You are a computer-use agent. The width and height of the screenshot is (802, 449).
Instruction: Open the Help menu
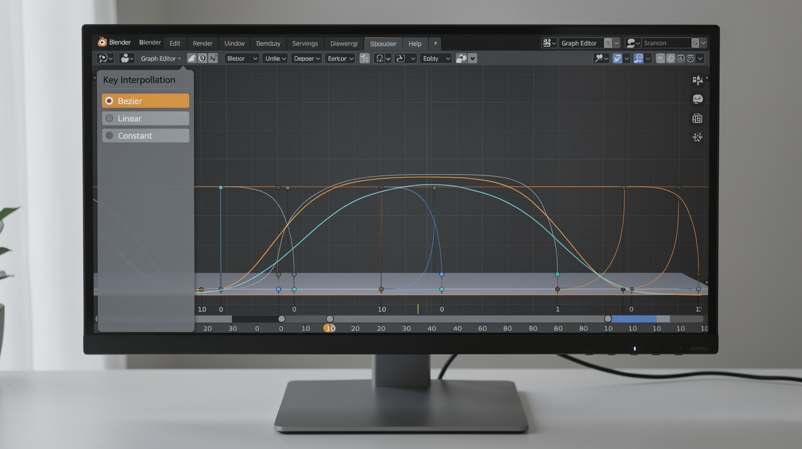pos(415,43)
